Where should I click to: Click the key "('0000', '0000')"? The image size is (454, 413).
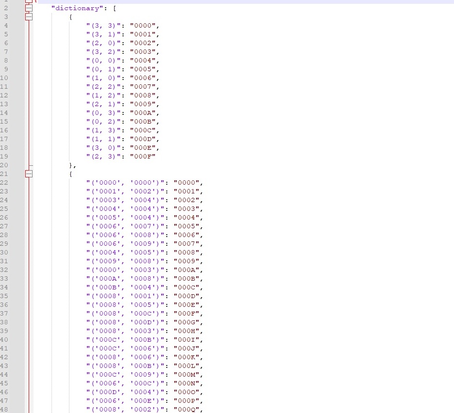pos(125,183)
